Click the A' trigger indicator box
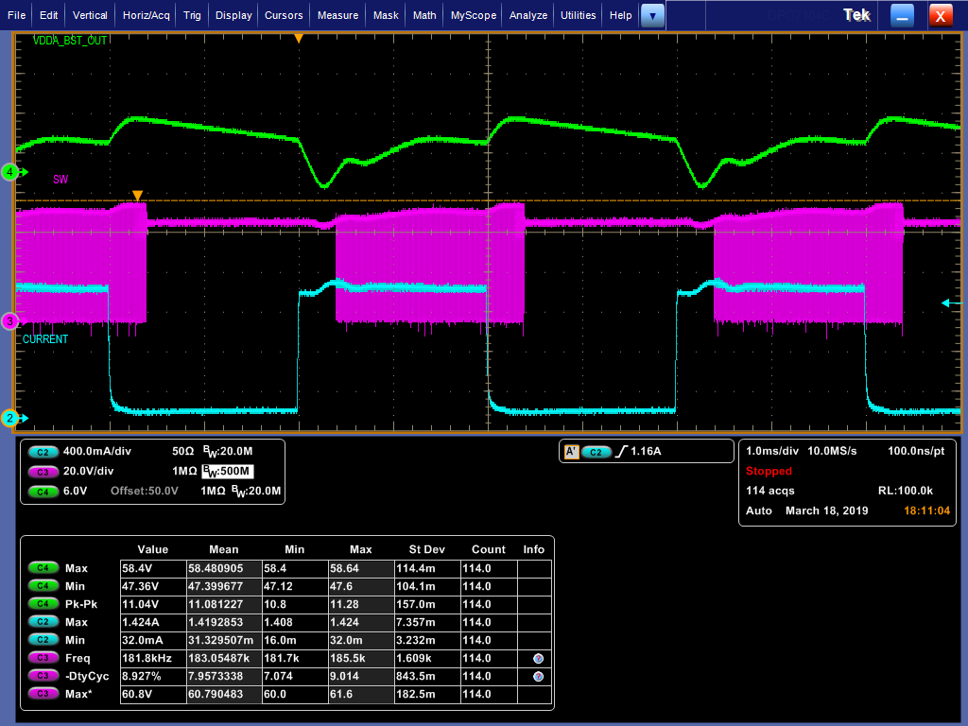The width and height of the screenshot is (968, 726). coord(571,452)
